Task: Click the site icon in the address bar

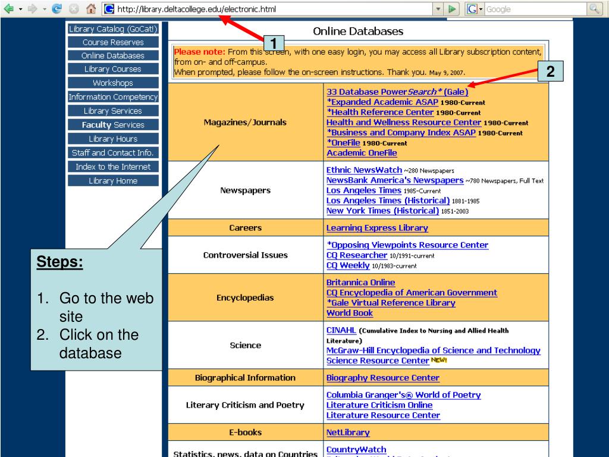Action: (x=109, y=9)
